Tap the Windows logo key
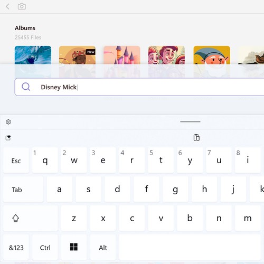 [x=74, y=247]
